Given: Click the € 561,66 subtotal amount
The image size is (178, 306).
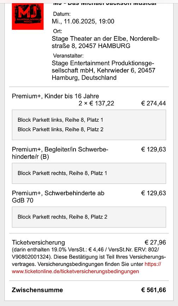Looking at the screenshot, I should (x=154, y=290).
